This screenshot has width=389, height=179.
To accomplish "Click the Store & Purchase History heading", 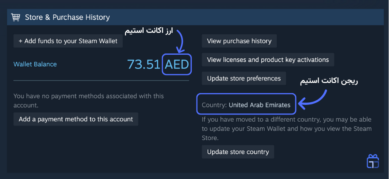I will [67, 17].
